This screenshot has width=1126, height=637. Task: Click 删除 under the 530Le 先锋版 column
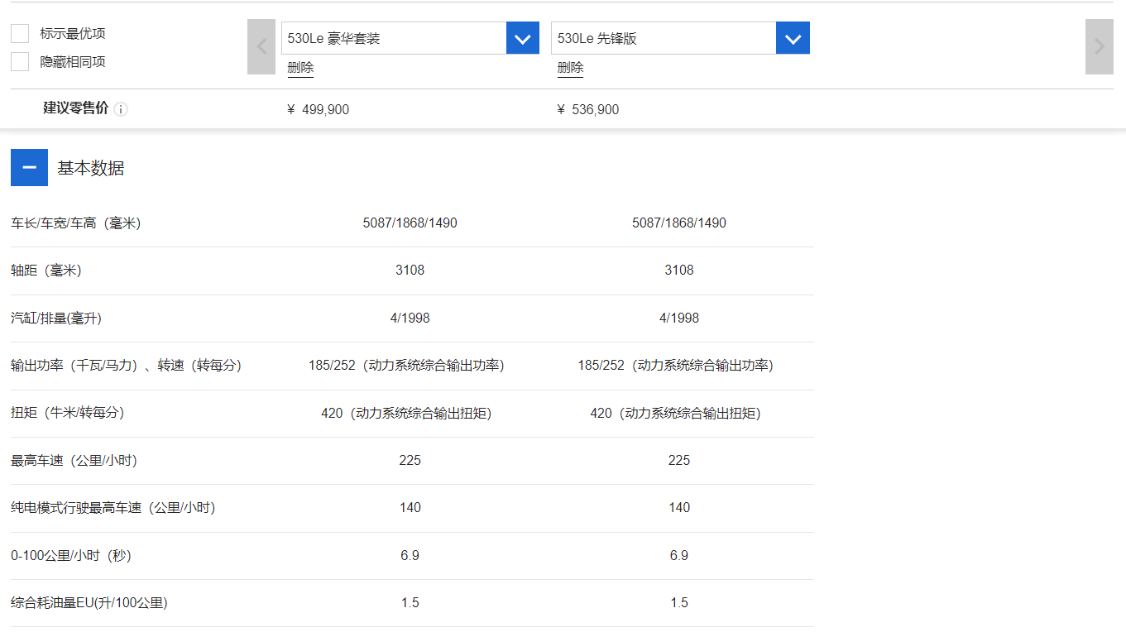pos(570,68)
